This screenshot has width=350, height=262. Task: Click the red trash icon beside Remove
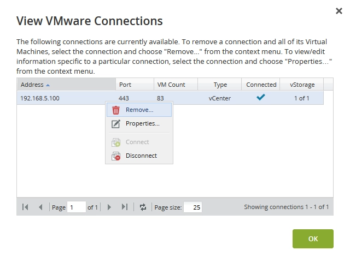116,110
